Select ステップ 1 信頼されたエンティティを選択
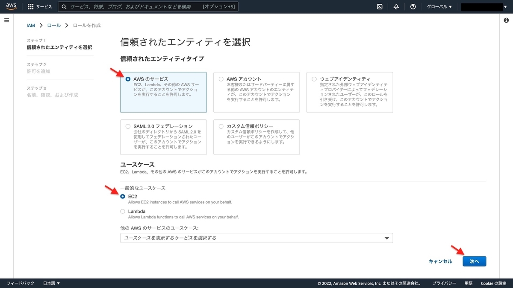Viewport: 513px width, 288px height. pyautogui.click(x=59, y=44)
